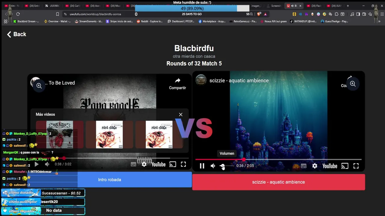
Task: Open the Overview - Wallet bookmark
Action: (57, 21)
